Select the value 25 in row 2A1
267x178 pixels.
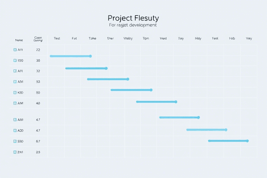[38, 152]
